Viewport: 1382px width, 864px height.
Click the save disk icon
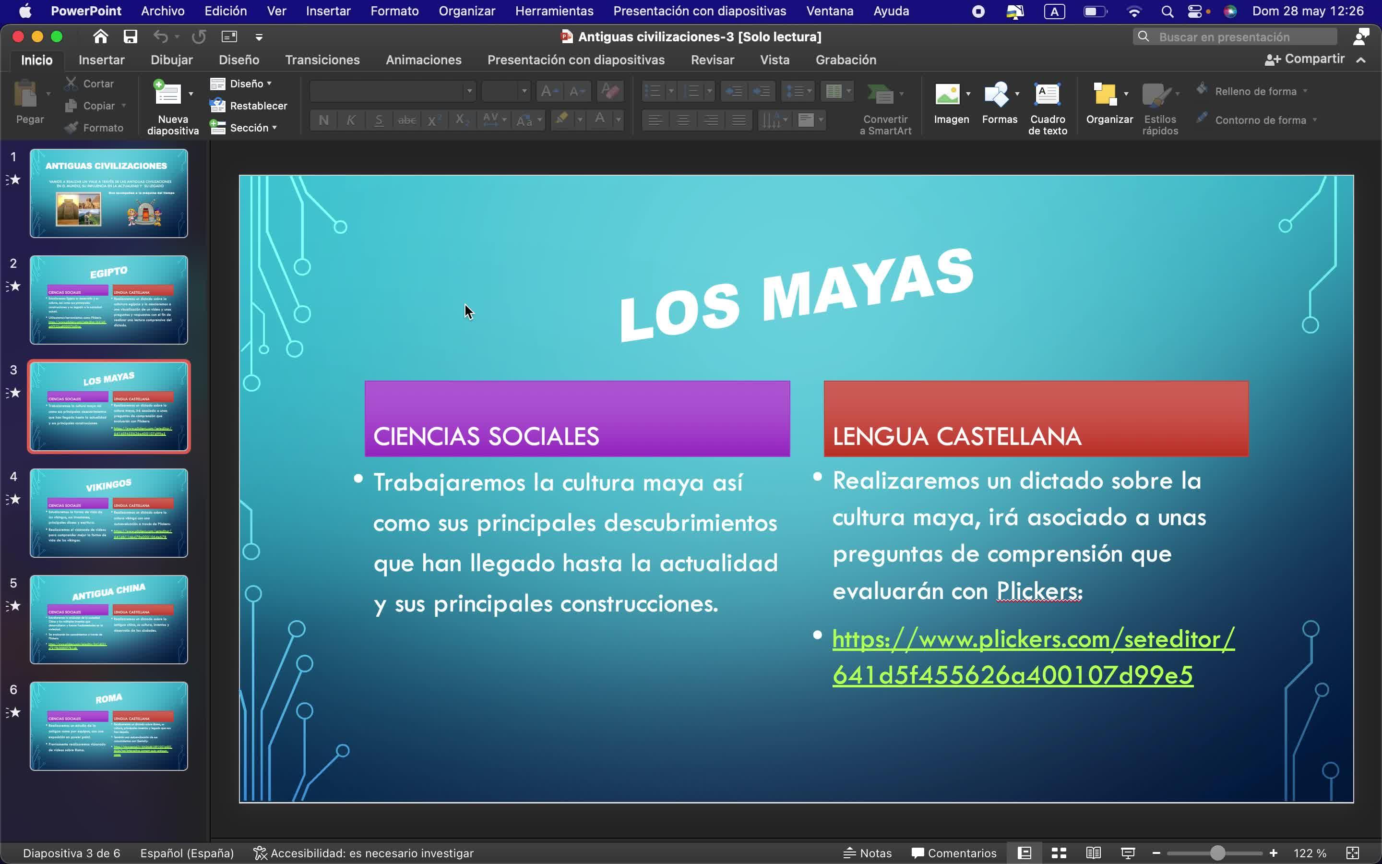(130, 37)
